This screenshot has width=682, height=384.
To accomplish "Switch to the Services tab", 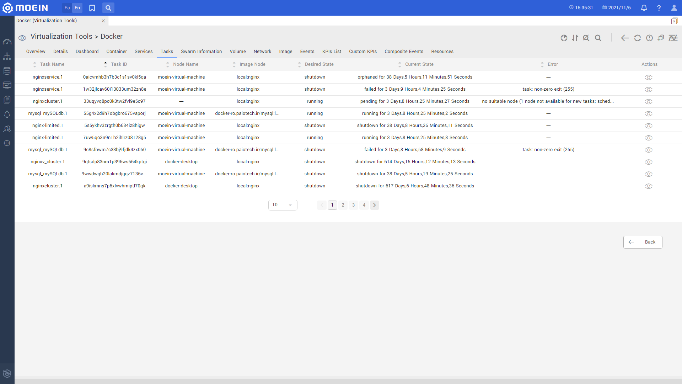I will click(144, 52).
